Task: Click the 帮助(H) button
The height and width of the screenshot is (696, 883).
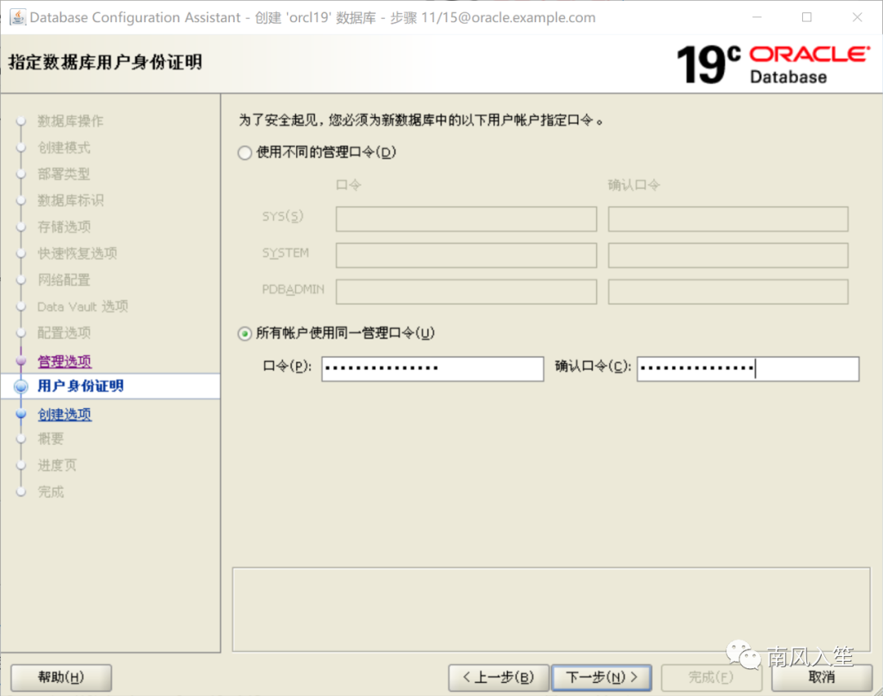Action: point(61,677)
